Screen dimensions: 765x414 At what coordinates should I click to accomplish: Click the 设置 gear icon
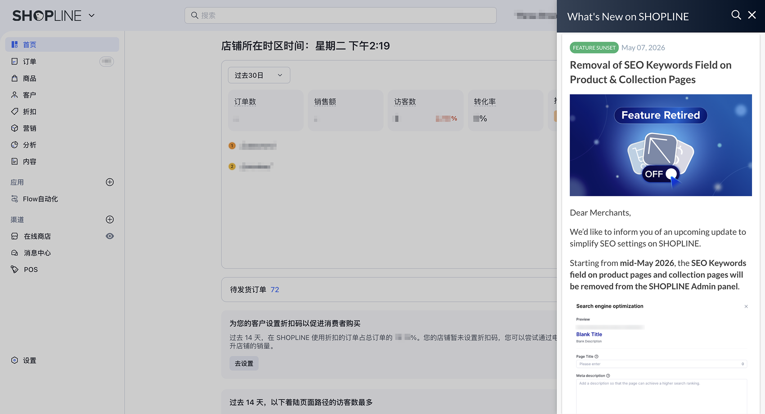14,360
